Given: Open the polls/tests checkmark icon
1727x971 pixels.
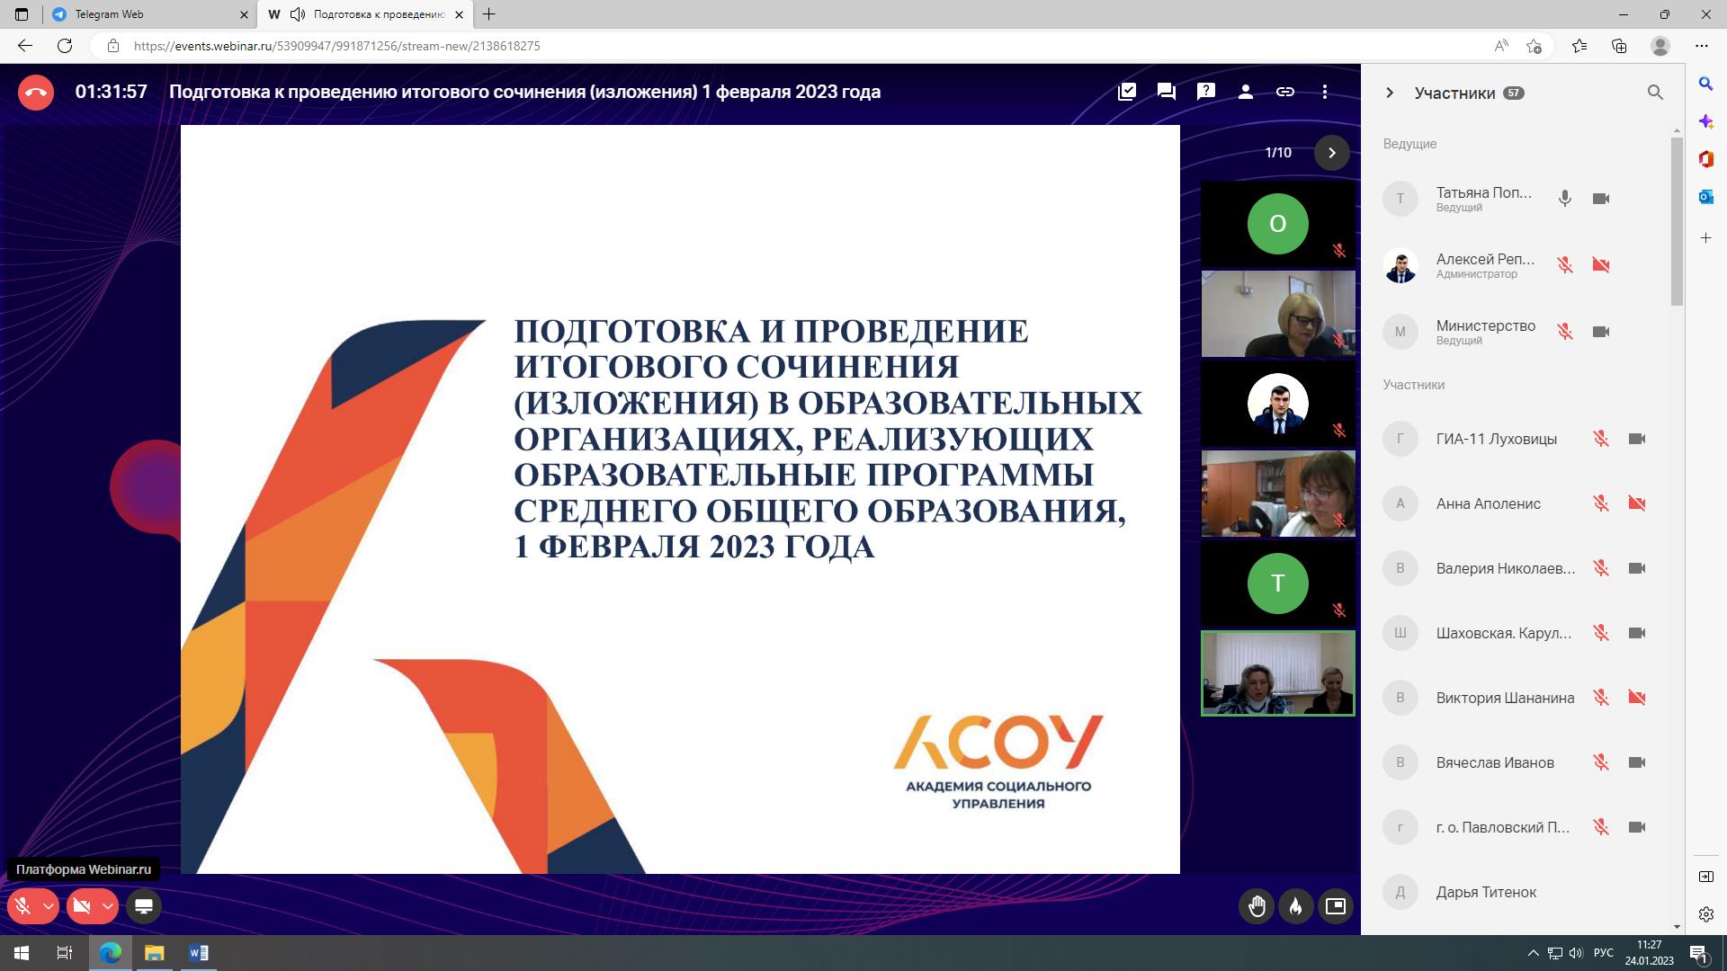Looking at the screenshot, I should tap(1127, 92).
